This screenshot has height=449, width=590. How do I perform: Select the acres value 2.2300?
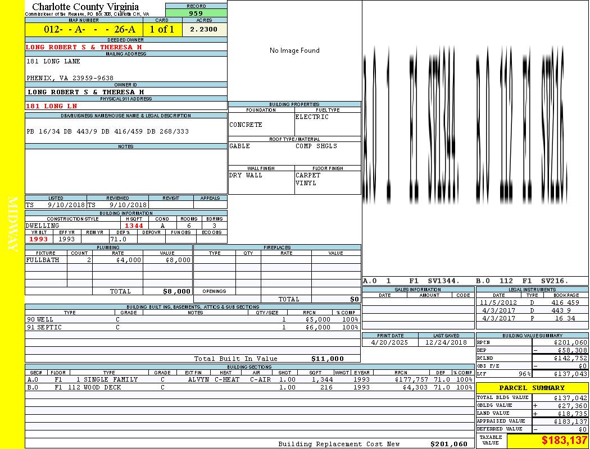point(203,29)
